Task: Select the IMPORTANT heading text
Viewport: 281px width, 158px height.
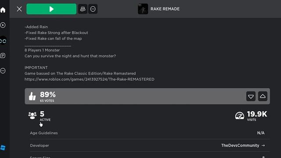Action: coord(36,68)
